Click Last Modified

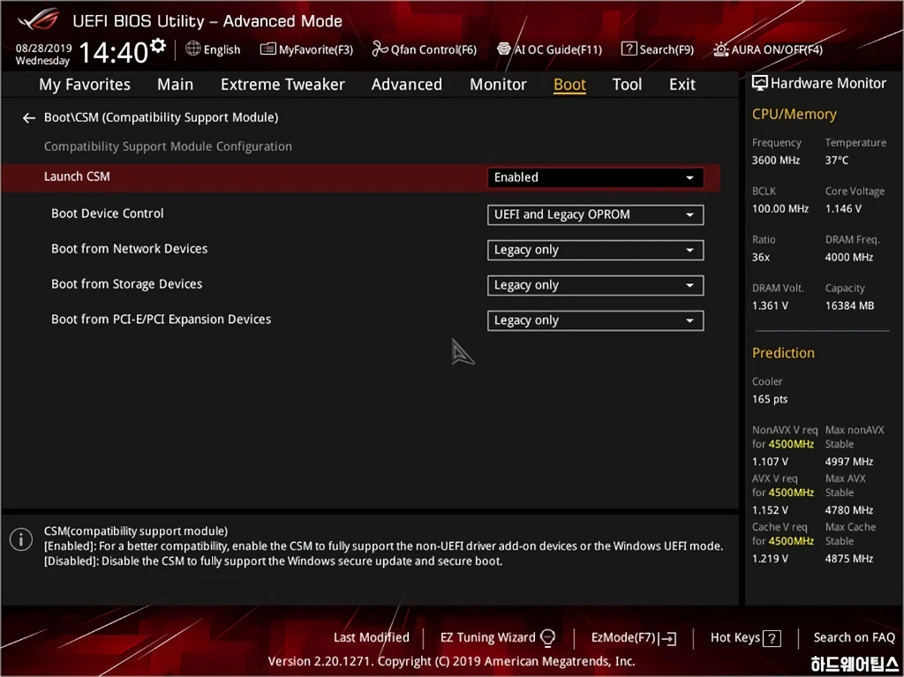coord(372,637)
